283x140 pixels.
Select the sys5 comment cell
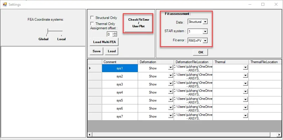(120, 100)
